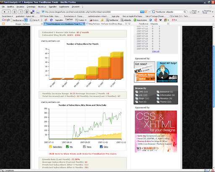Click the Read Later toolbar icon
215x172 pixels.
(194, 12)
